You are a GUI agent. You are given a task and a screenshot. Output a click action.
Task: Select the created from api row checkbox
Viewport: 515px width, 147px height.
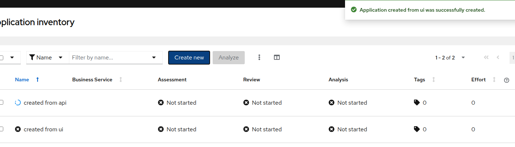point(1,102)
